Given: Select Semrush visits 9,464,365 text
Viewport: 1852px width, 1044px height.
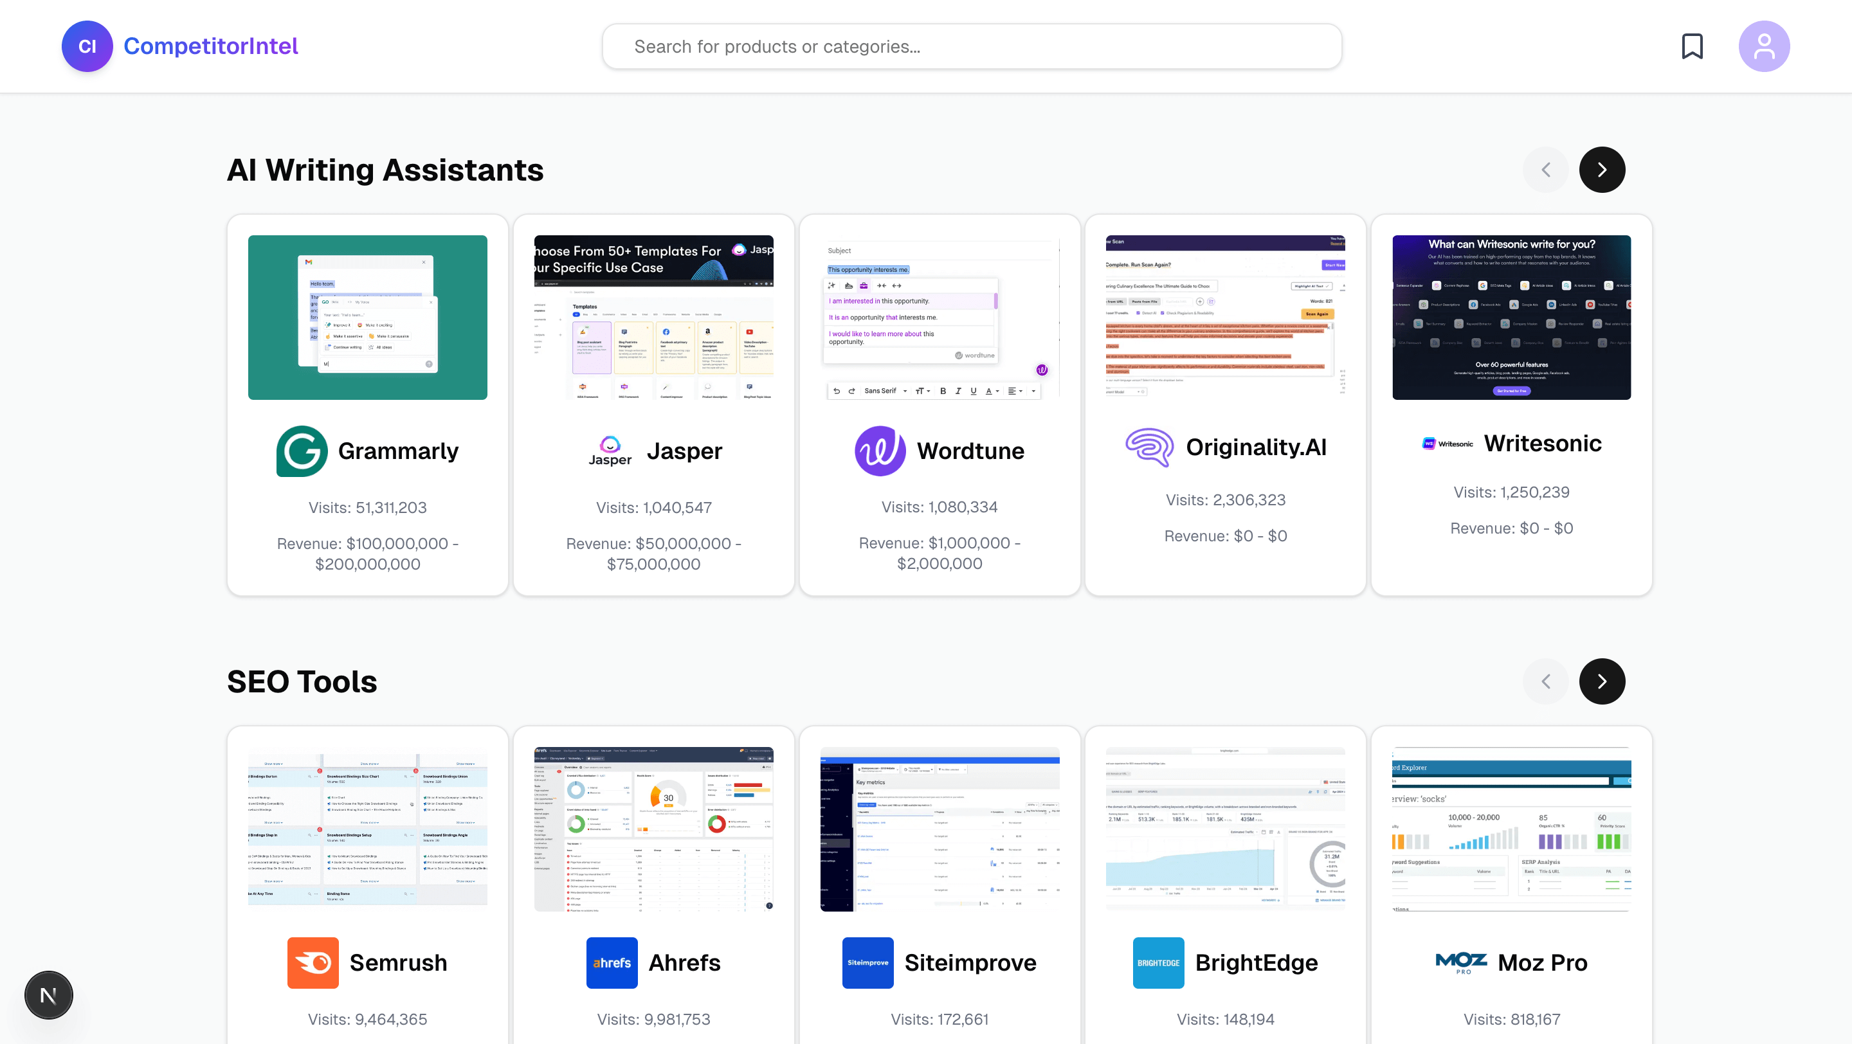Looking at the screenshot, I should pos(367,1020).
